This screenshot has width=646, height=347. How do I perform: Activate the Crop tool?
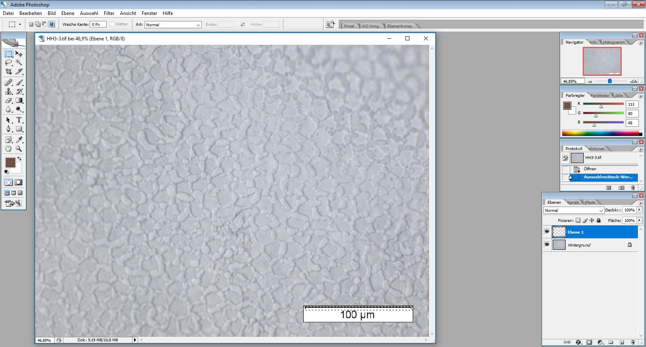coord(8,71)
